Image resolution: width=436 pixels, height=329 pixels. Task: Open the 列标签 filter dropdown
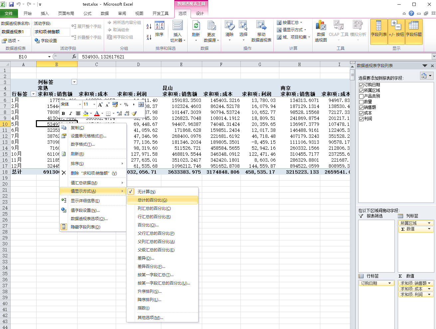74,82
